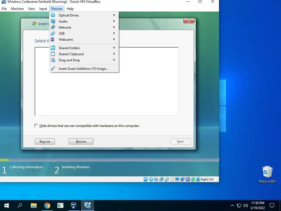The image size is (281, 211).
Task: Click the Shared Folders folder icon in the Devices menu
Action: [53, 48]
